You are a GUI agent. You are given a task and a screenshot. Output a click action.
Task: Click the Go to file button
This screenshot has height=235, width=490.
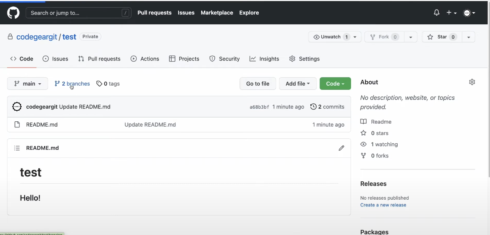pos(258,83)
